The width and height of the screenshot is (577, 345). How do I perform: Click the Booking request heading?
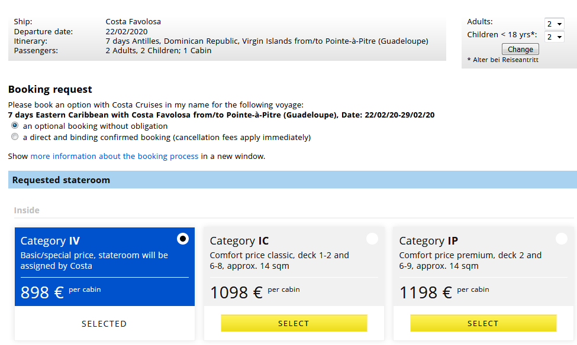pos(50,89)
